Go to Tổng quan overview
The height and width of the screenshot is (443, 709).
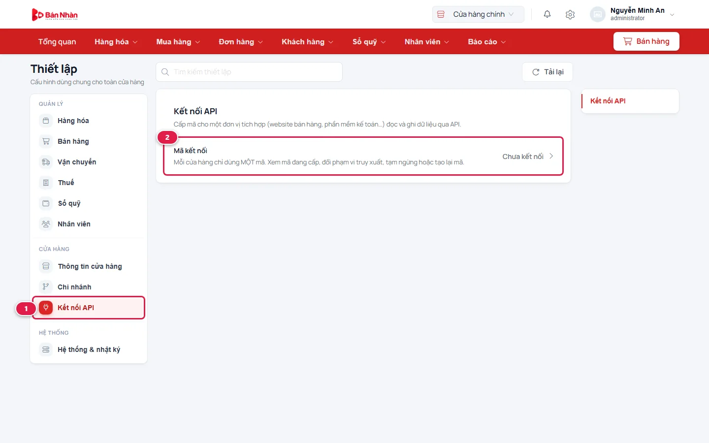pyautogui.click(x=57, y=42)
